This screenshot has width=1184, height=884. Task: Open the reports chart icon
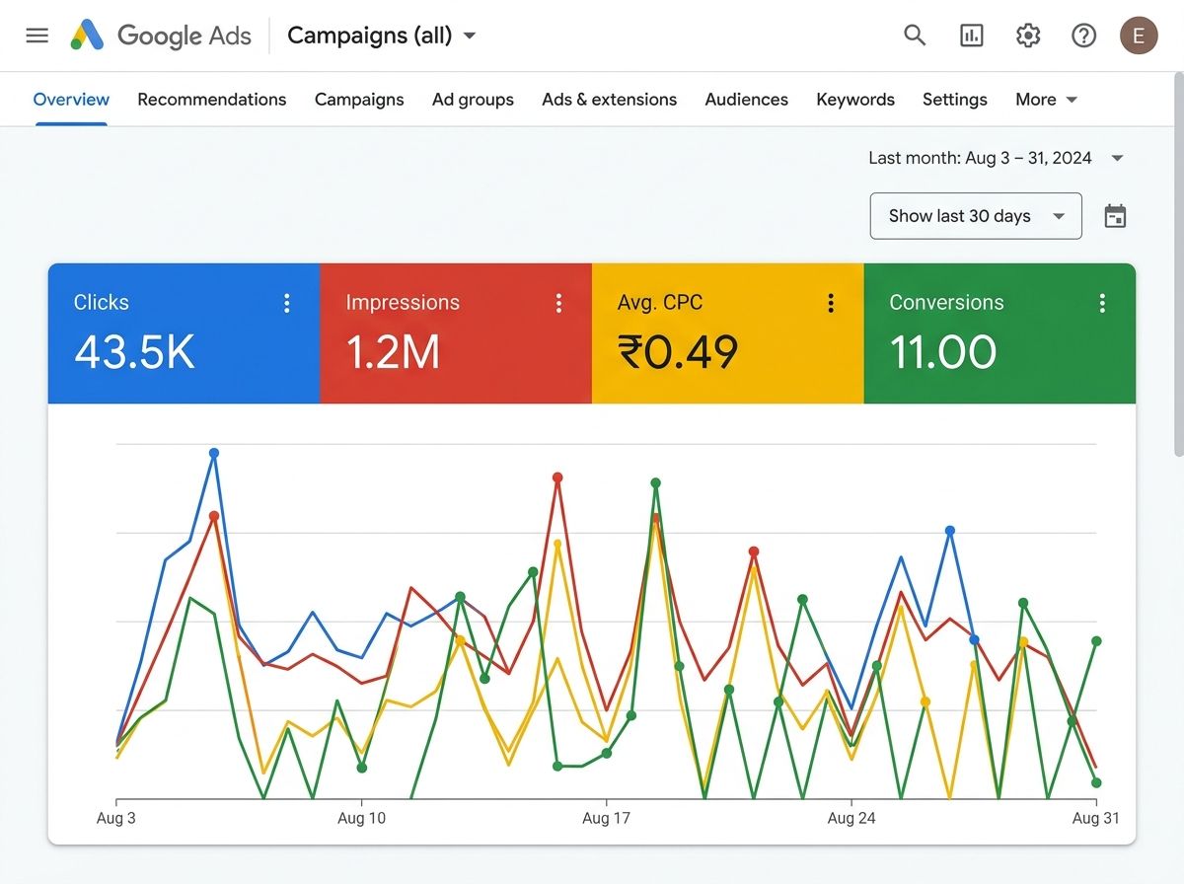coord(972,36)
